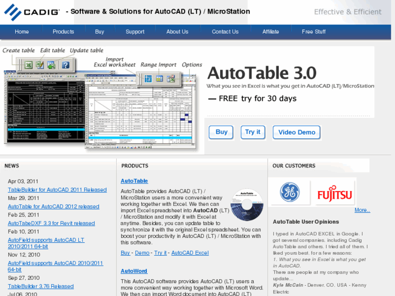The image size is (395, 296).
Task: Click the Import Excel worksheet icon
Action: click(x=148, y=79)
